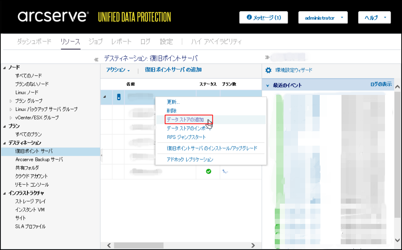Expand the vCenter/ESX グループ tree node
The width and height of the screenshot is (402, 250).
tap(11, 118)
